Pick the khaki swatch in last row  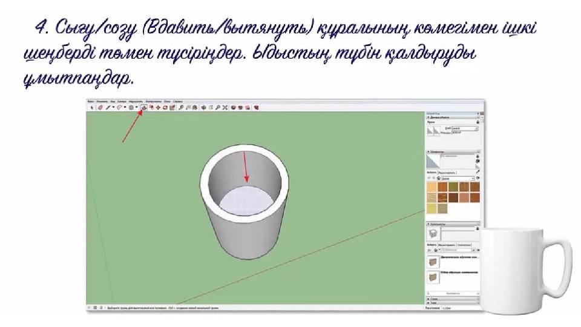[442, 209]
